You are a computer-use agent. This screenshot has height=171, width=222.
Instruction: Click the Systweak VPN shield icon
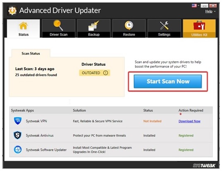18,121
